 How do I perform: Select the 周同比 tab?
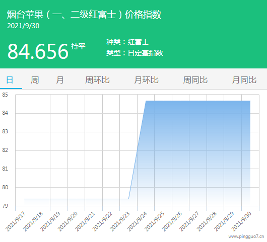click(195, 80)
